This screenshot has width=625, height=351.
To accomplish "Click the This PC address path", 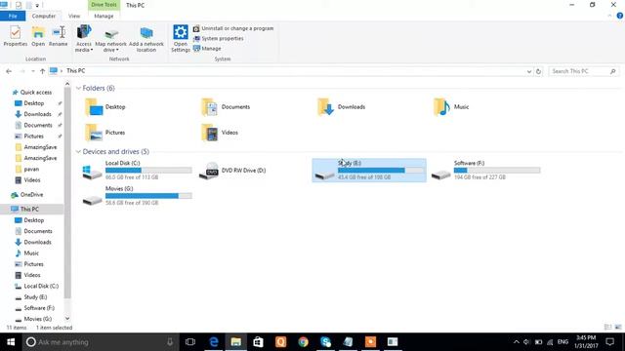I will pos(76,71).
